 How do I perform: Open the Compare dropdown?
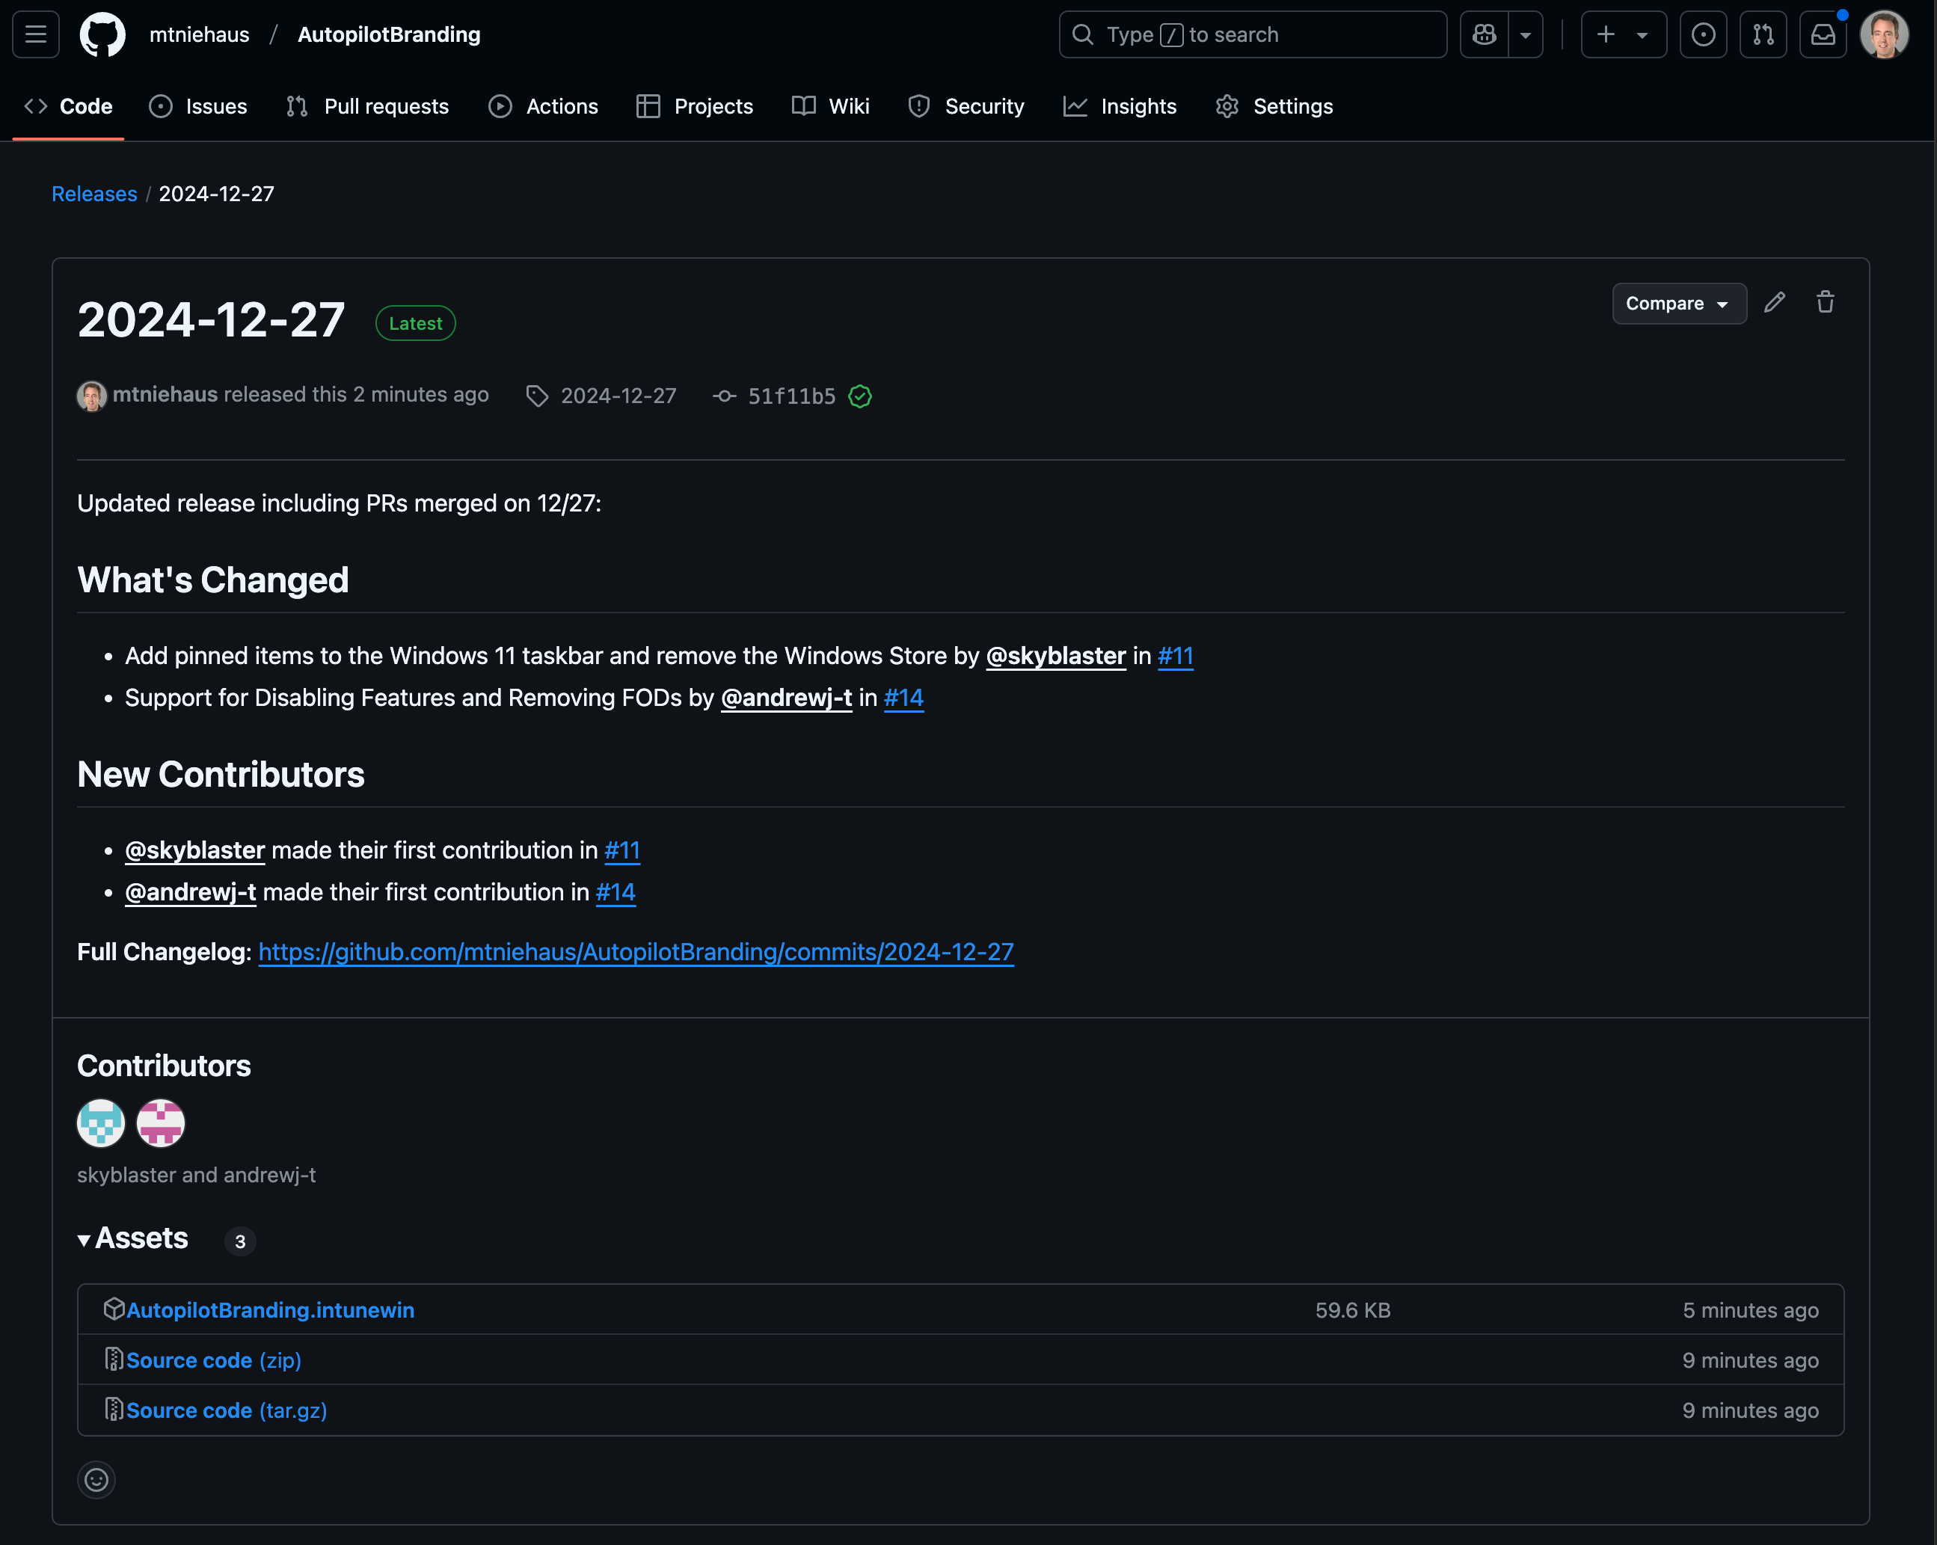1678,304
